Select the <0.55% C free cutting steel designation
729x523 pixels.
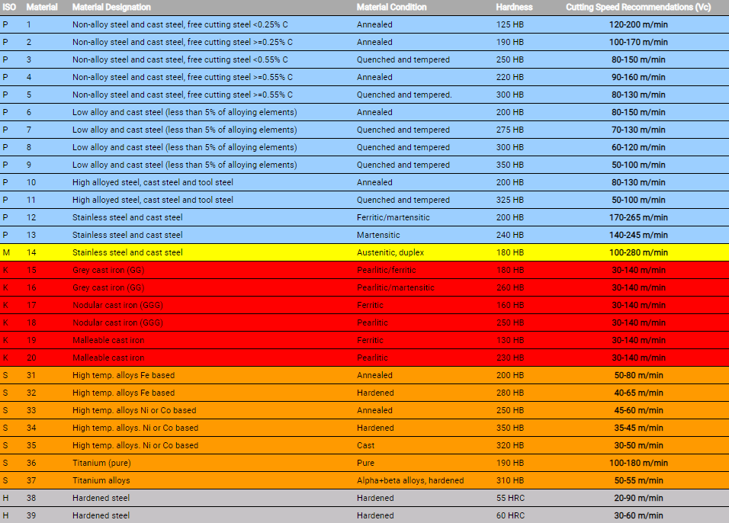(x=180, y=60)
